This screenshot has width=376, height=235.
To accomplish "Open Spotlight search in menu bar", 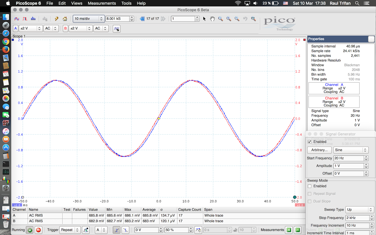I will point(357,3).
